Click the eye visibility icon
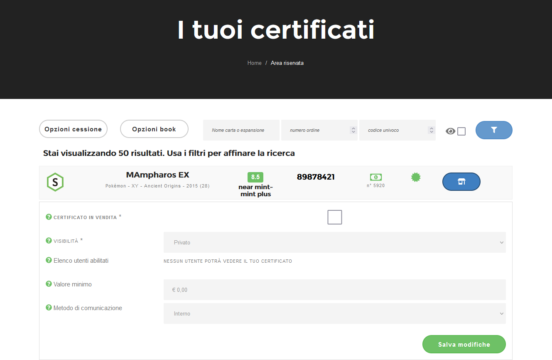The width and height of the screenshot is (552, 360). click(450, 131)
